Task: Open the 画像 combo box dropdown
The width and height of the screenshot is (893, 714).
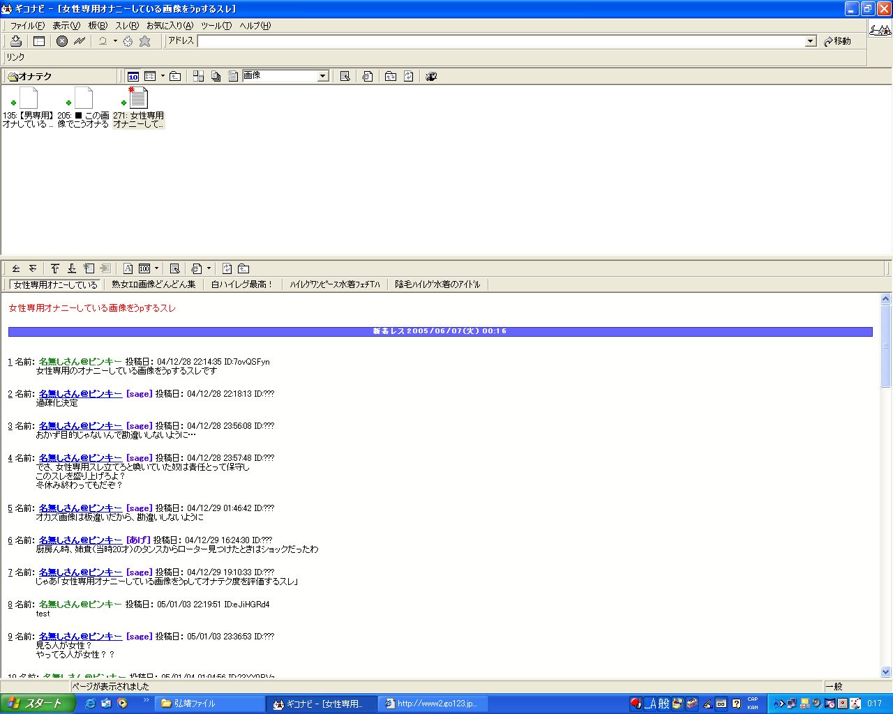Action: point(322,76)
